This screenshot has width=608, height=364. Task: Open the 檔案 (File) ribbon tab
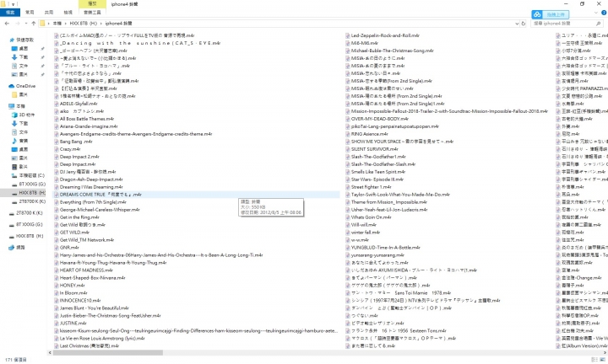click(x=10, y=13)
